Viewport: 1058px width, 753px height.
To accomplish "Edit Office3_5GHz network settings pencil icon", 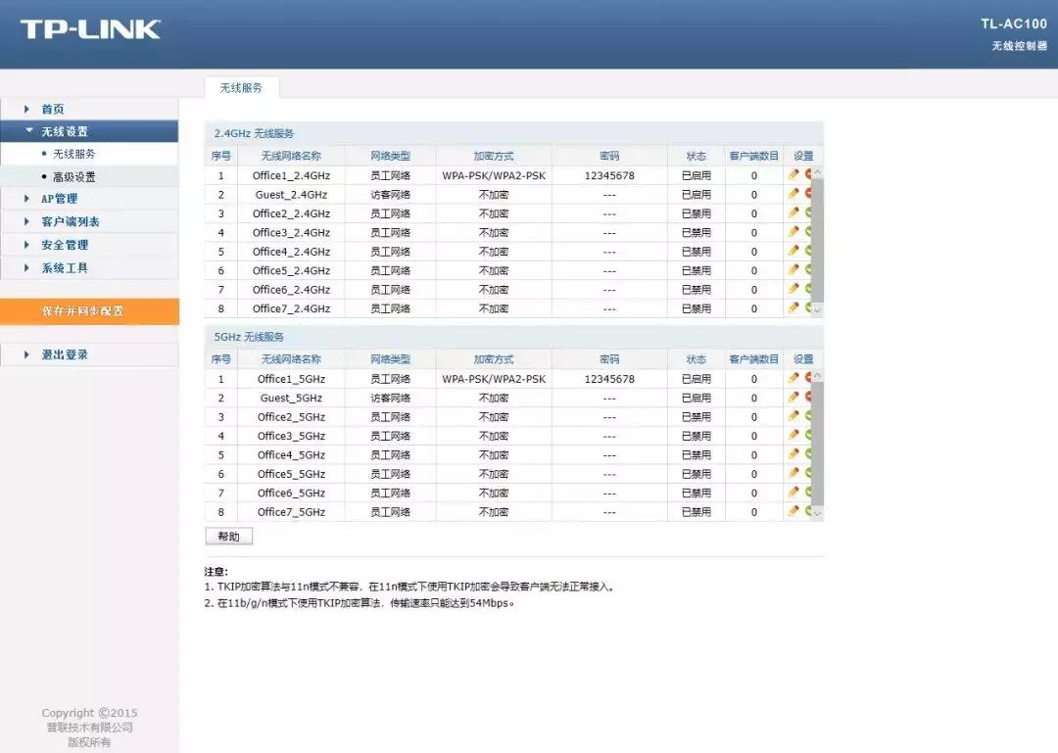I will click(795, 436).
